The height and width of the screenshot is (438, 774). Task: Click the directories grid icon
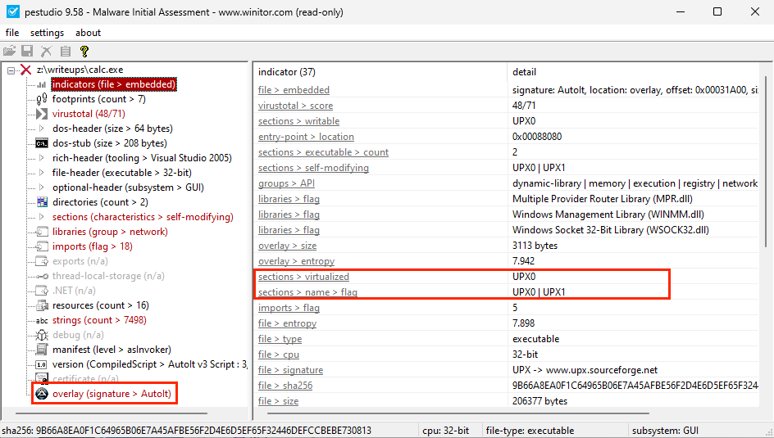pos(42,202)
